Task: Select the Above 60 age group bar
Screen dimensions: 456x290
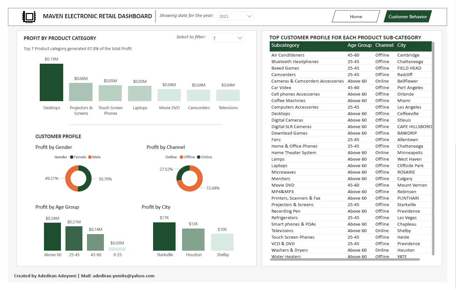Action: click(52, 237)
